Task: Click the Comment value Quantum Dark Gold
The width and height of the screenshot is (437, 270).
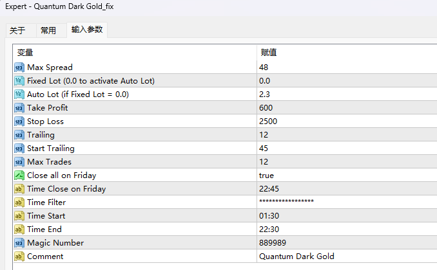Action: (296, 256)
